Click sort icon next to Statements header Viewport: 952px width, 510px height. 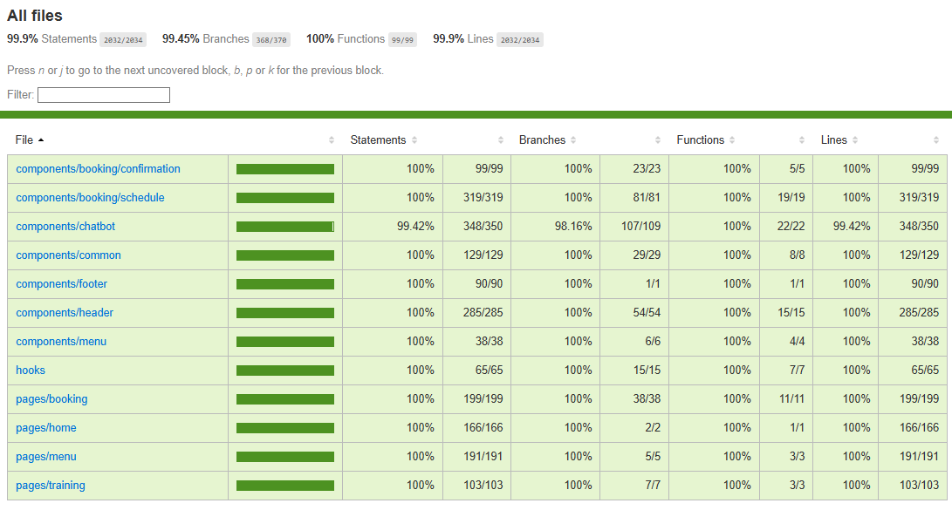pos(414,140)
